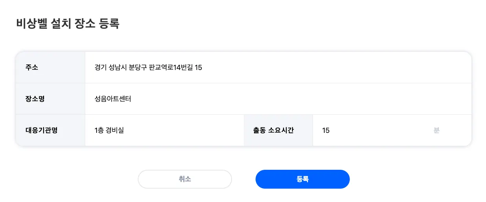The image size is (486, 202).
Task: Click the 성음아트센터 place name text
Action: tap(113, 99)
